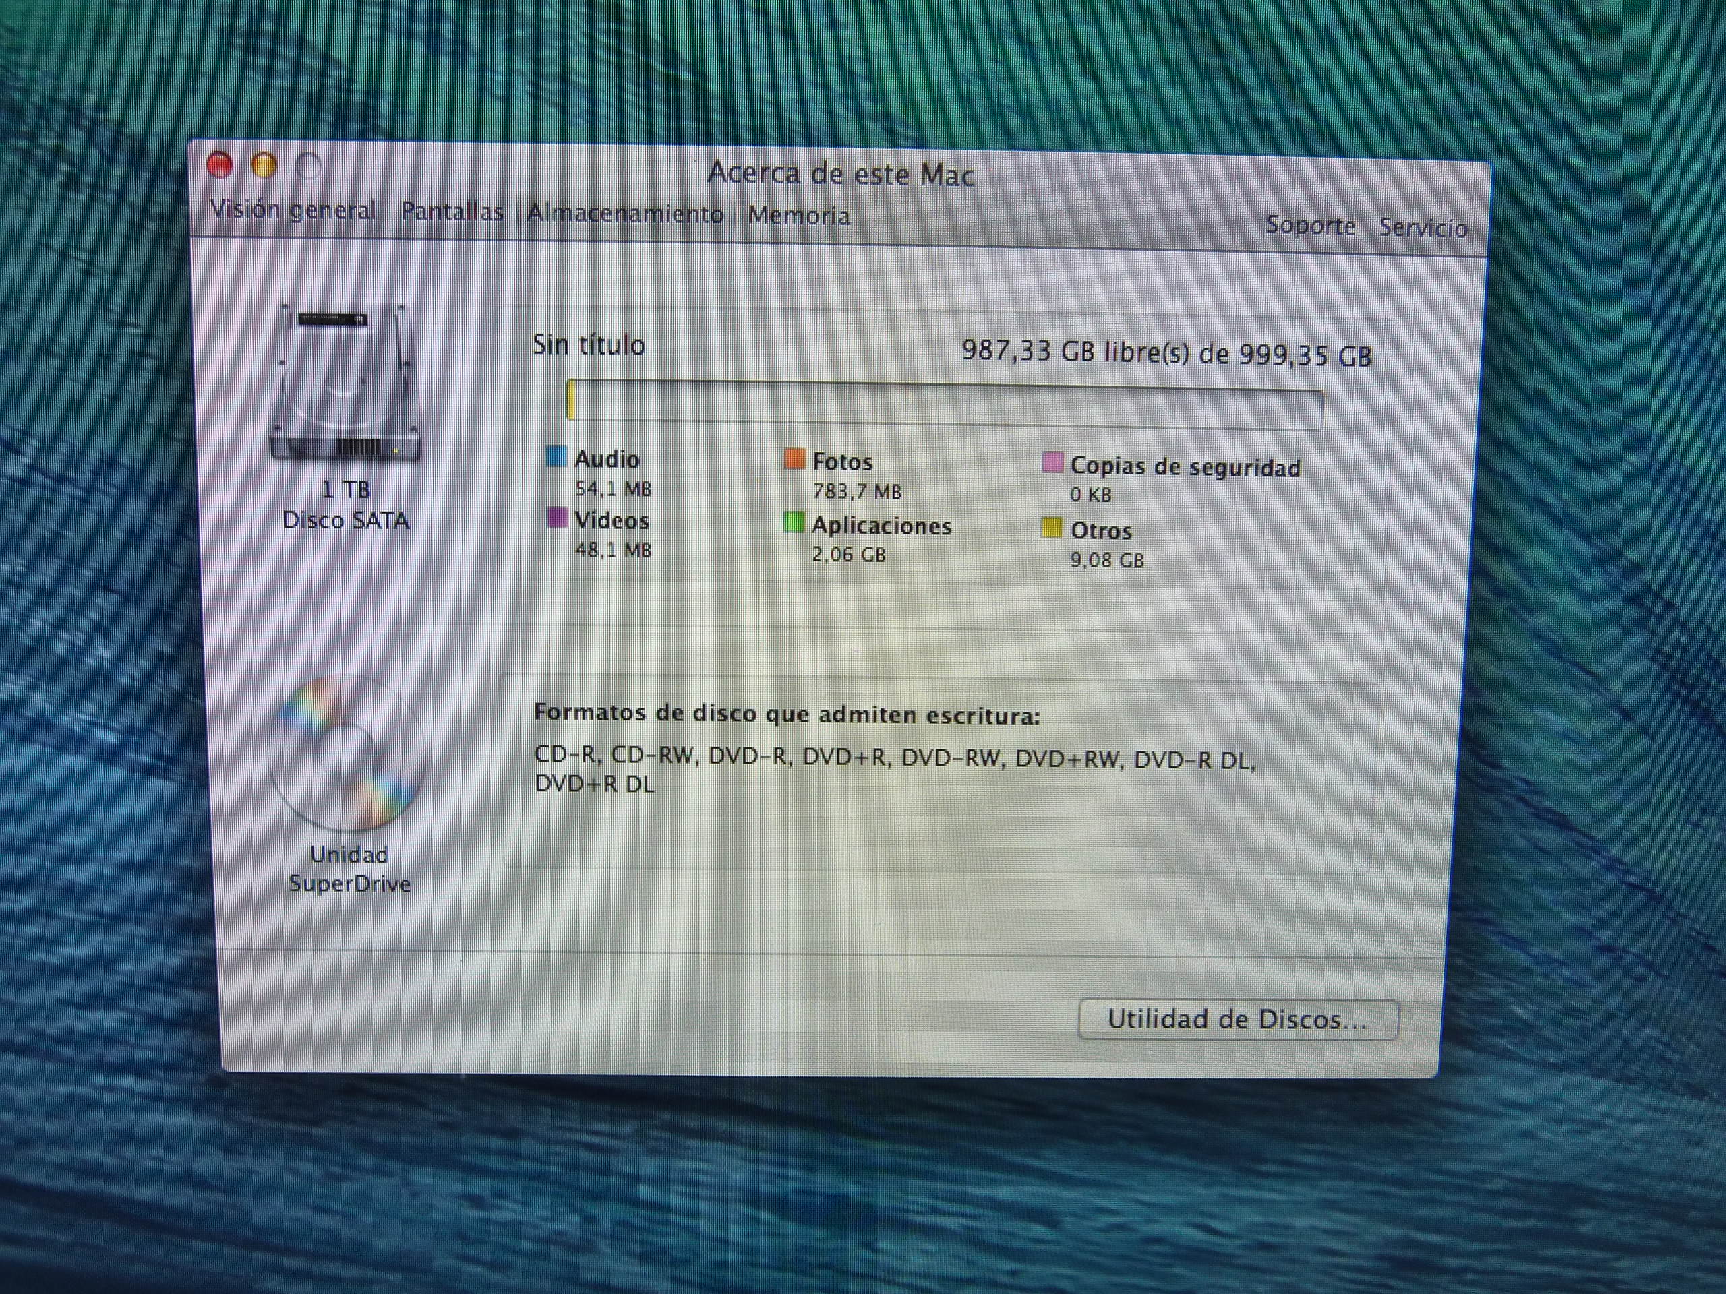
Task: Click the purple Vídeos color swatch
Action: [x=556, y=518]
